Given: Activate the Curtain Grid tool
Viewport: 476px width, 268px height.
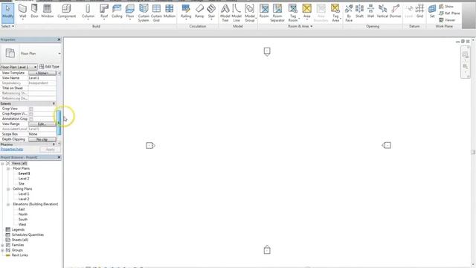Looking at the screenshot, I should coord(156,13).
